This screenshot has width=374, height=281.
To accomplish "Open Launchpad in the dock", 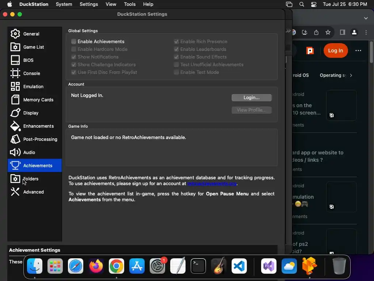I will 55,266.
